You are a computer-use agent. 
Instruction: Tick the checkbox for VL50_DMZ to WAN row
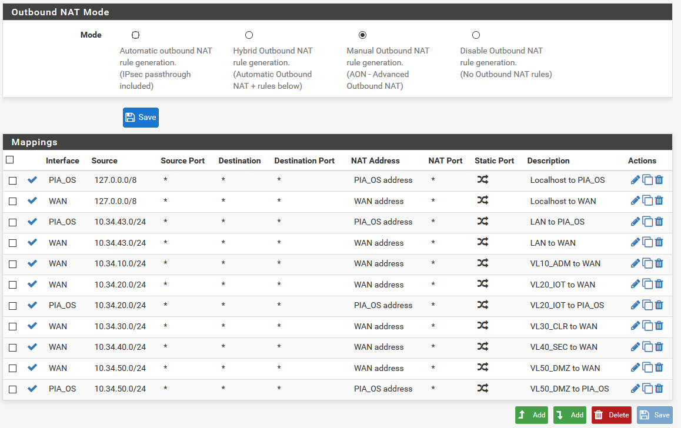click(x=13, y=369)
